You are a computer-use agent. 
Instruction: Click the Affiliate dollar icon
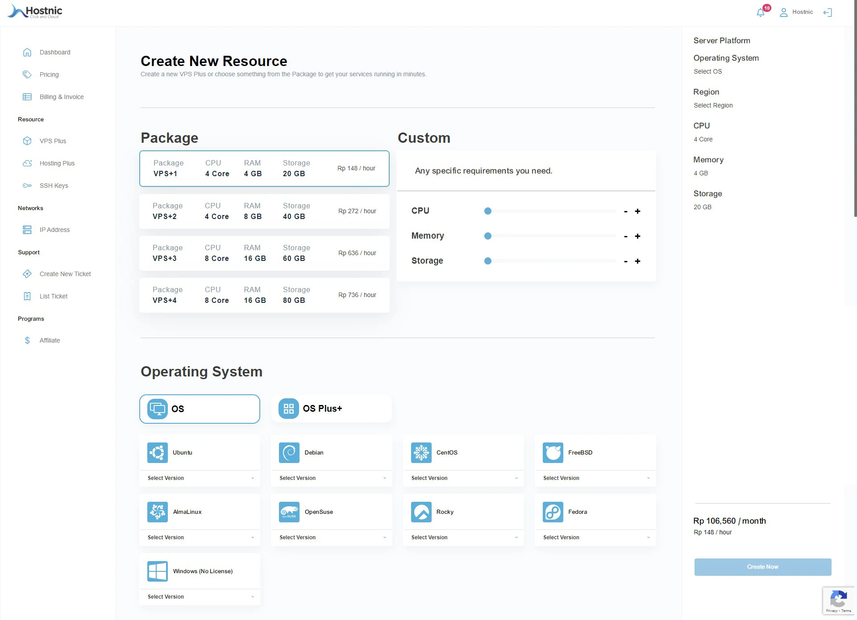(27, 340)
